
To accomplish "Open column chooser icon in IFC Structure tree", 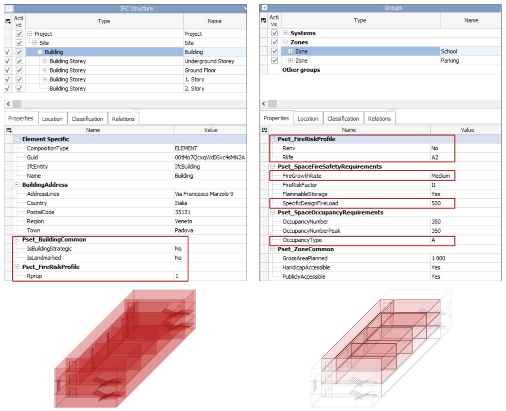I will pyautogui.click(x=8, y=21).
